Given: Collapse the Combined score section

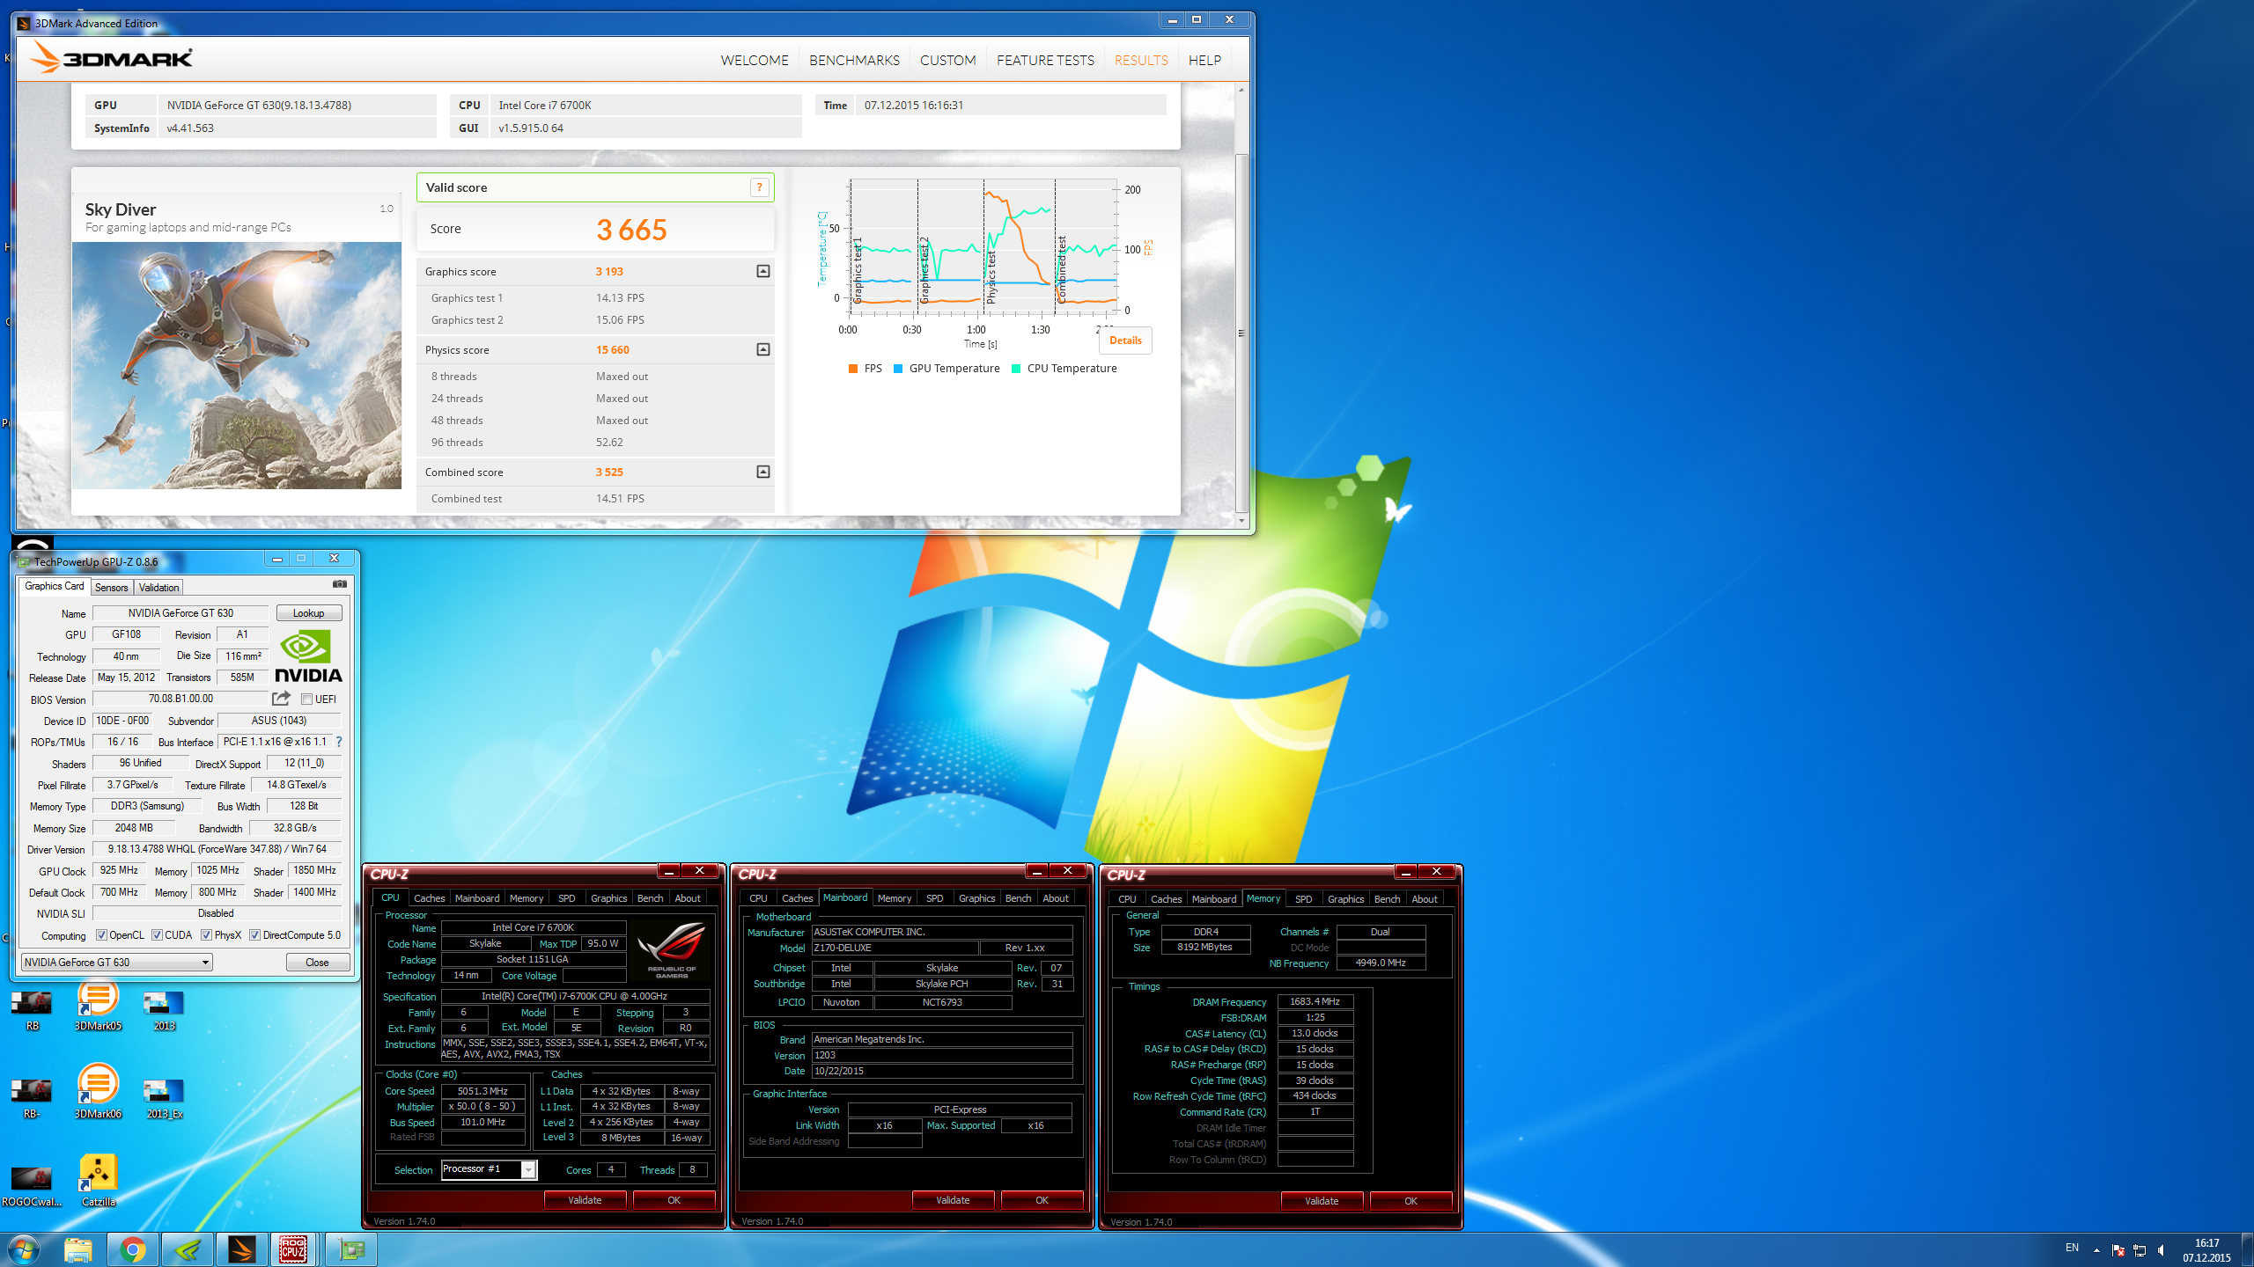Looking at the screenshot, I should [x=763, y=472].
